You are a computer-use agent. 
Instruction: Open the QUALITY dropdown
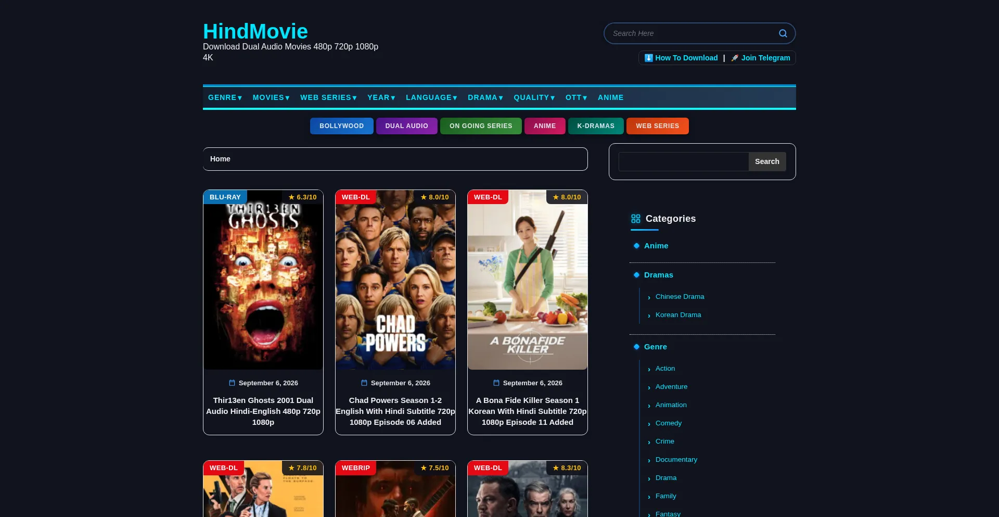[534, 97]
